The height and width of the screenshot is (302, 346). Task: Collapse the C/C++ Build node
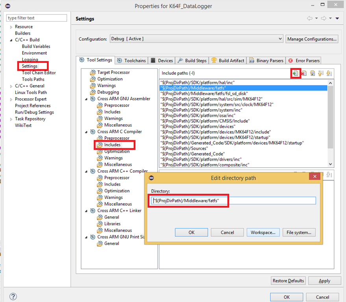[11, 40]
